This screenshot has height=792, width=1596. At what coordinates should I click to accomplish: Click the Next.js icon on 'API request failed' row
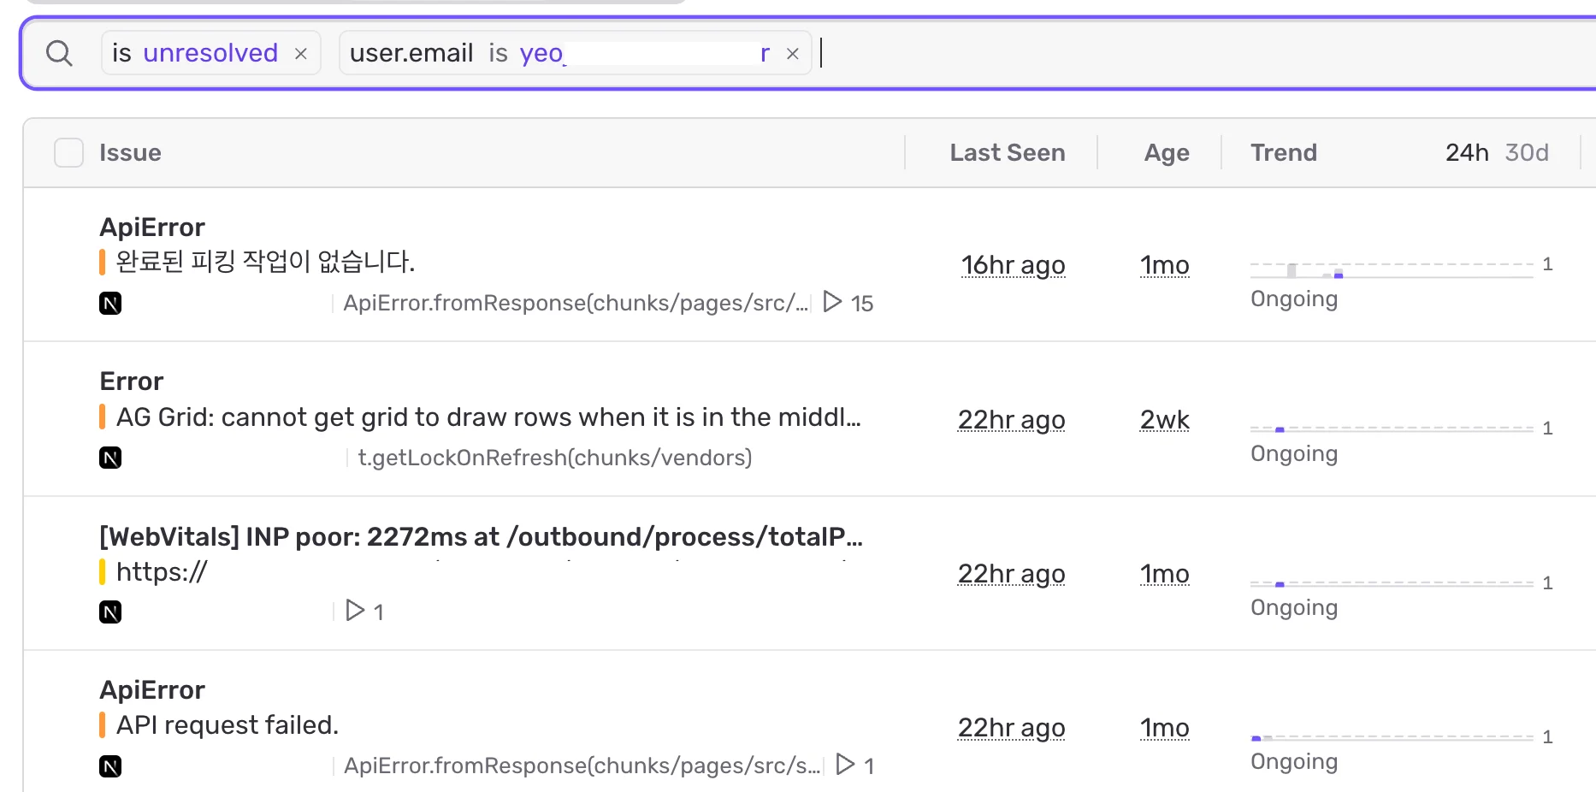point(110,766)
